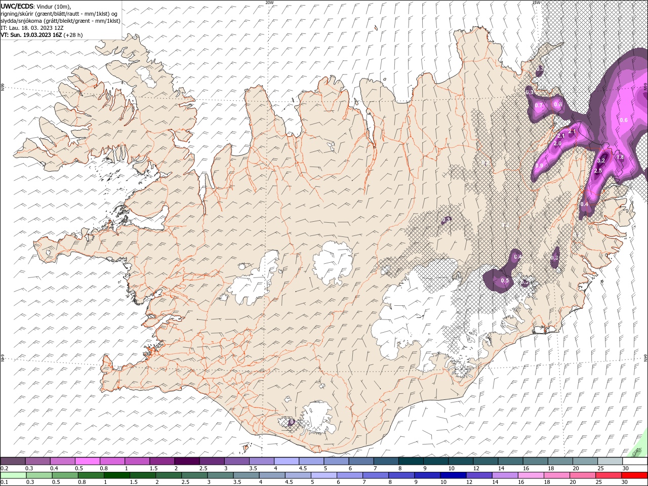Pick the 25 coral red swatch in rain legend
The width and height of the screenshot is (648, 486).
pyautogui.click(x=609, y=475)
